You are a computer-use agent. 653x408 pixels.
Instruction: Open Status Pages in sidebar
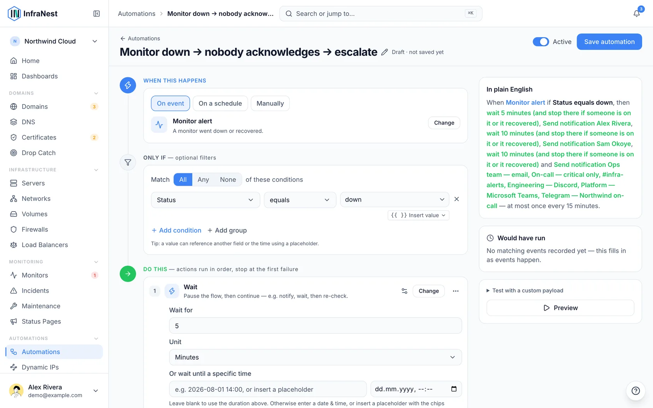click(x=54, y=321)
